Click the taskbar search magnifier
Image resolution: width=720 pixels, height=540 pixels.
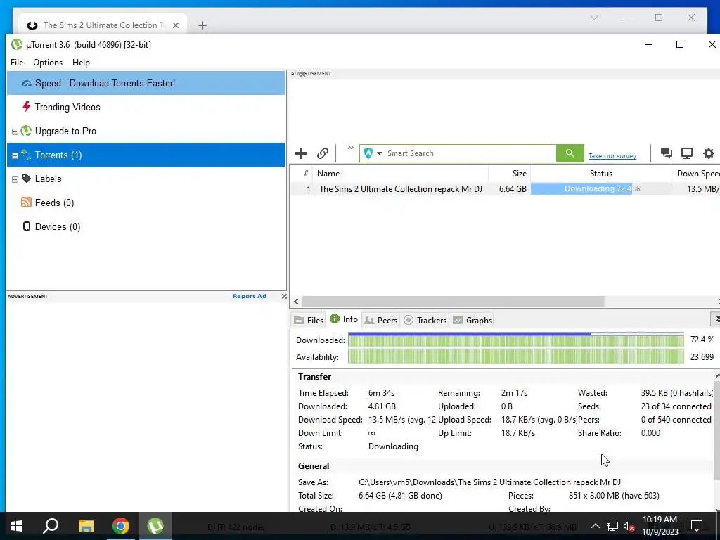[x=51, y=526]
